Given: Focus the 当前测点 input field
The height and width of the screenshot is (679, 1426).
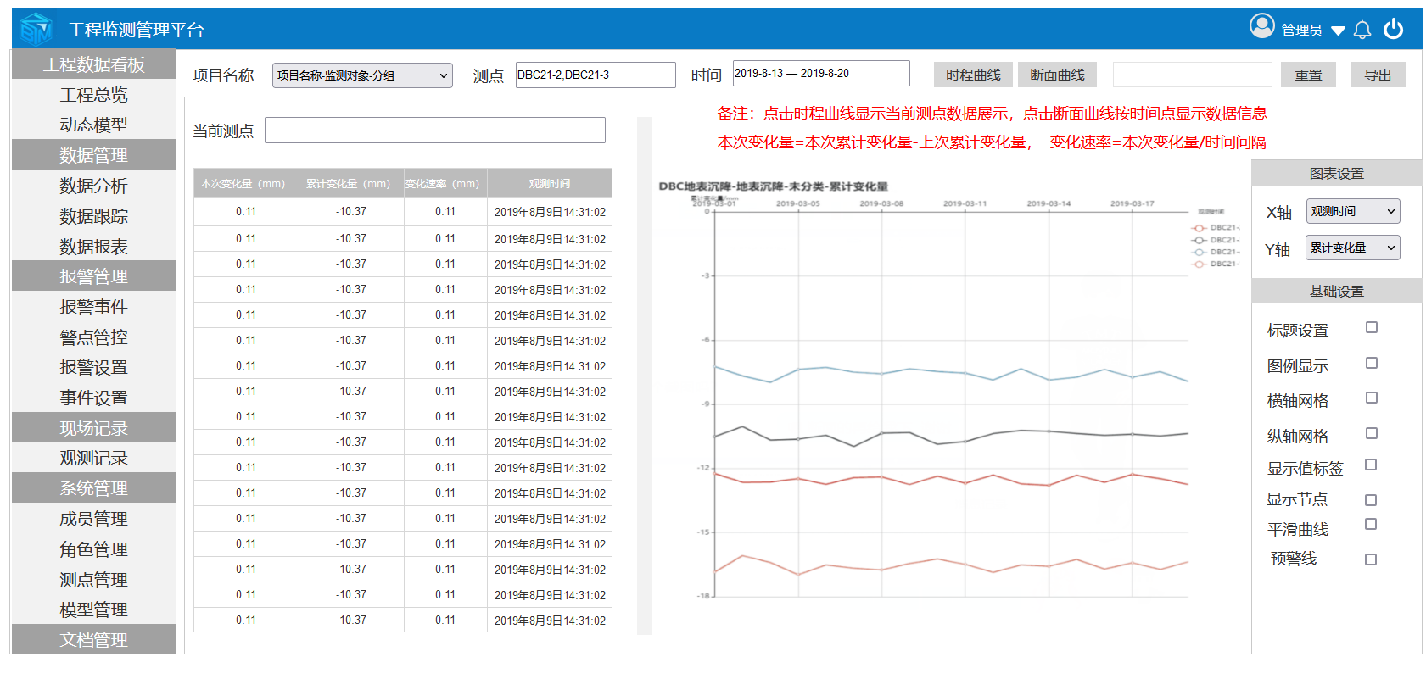Looking at the screenshot, I should click(x=435, y=130).
